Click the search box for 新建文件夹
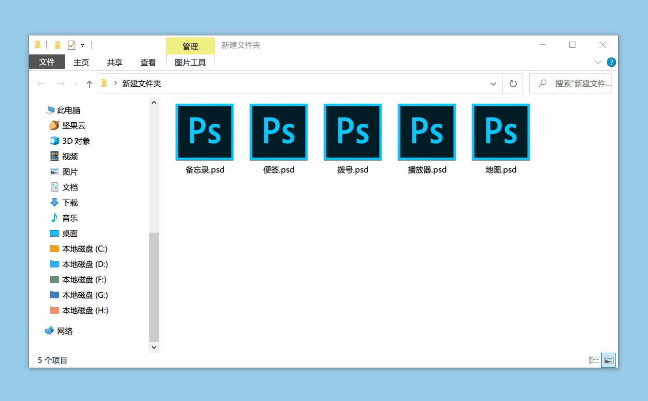648x401 pixels. [x=570, y=84]
